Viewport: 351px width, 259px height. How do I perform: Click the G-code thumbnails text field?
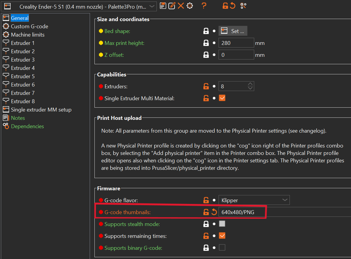tap(242, 212)
